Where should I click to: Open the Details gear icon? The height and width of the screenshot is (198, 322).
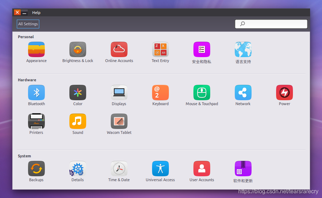[78, 169]
